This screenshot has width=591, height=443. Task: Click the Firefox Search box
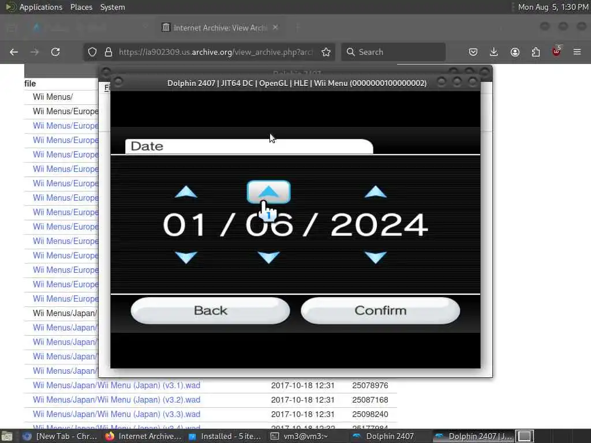click(393, 52)
